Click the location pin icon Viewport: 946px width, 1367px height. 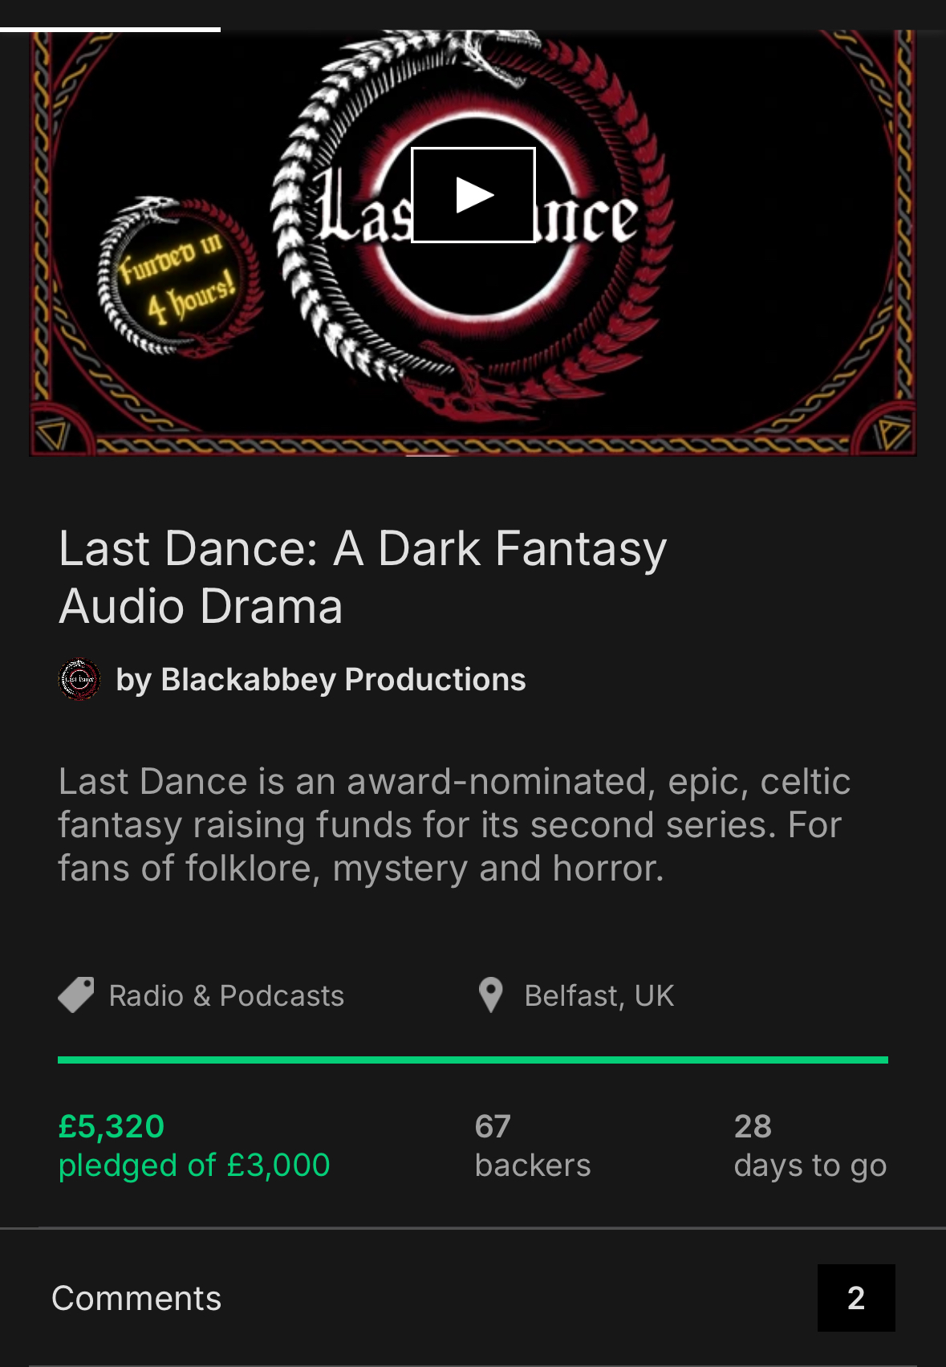click(490, 995)
